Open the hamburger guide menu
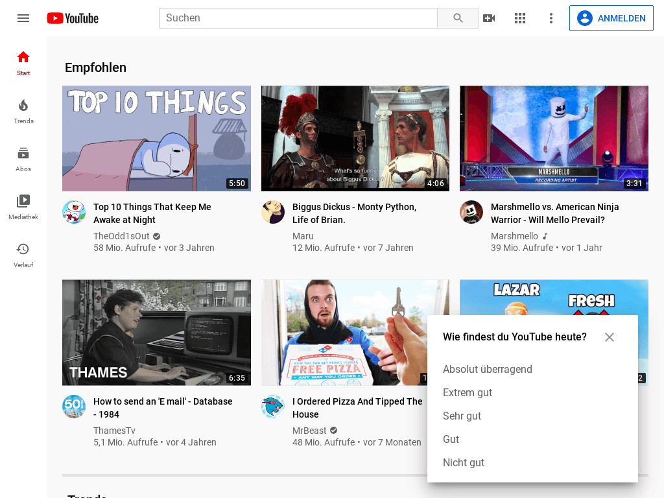This screenshot has height=498, width=664. point(23,18)
